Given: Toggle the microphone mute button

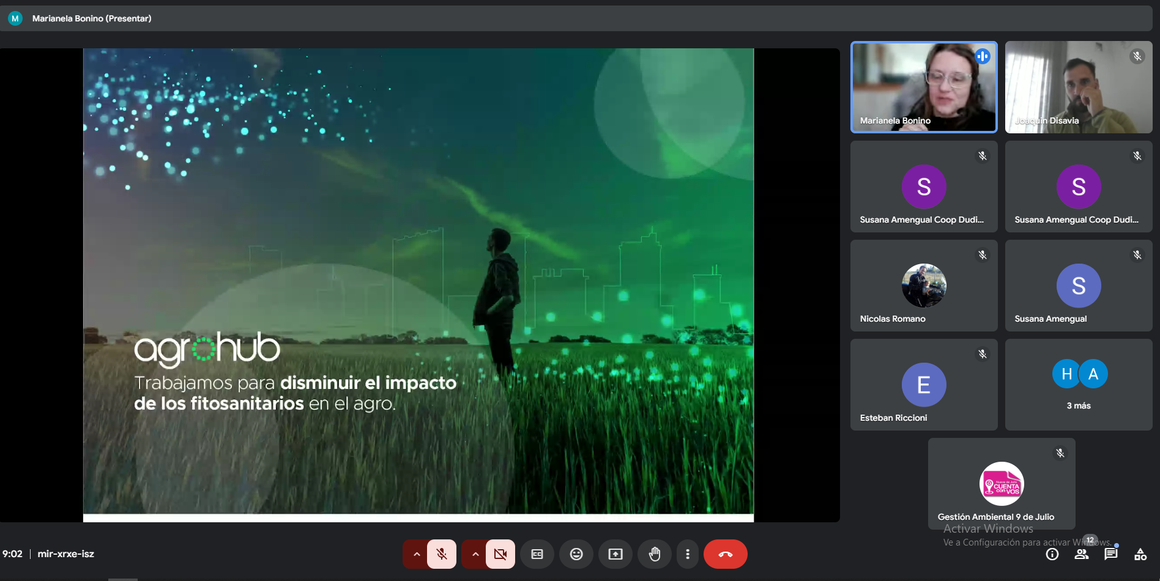Looking at the screenshot, I should pos(441,554).
